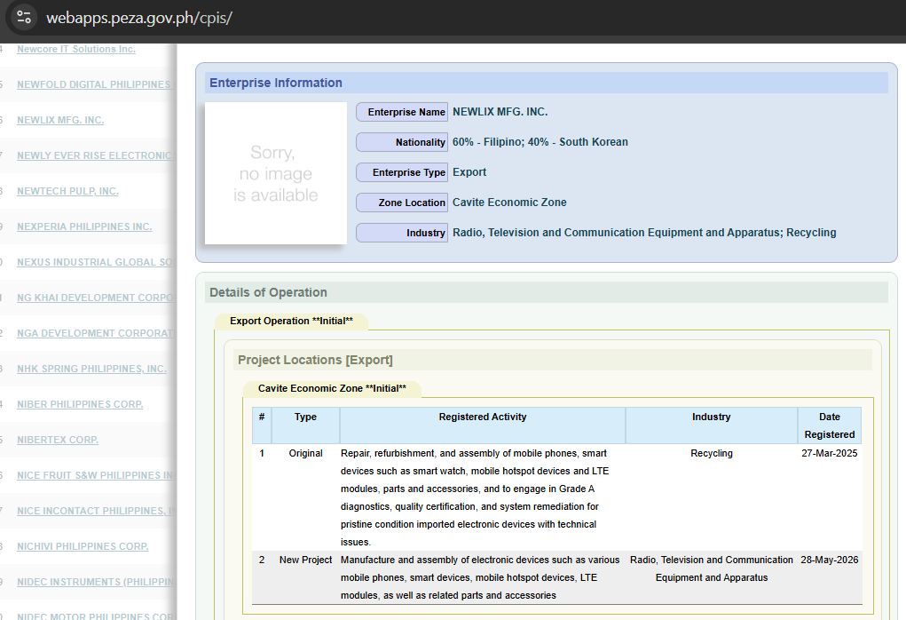Click the NEWLIX MFG. INC. enterprise name value

coord(500,112)
